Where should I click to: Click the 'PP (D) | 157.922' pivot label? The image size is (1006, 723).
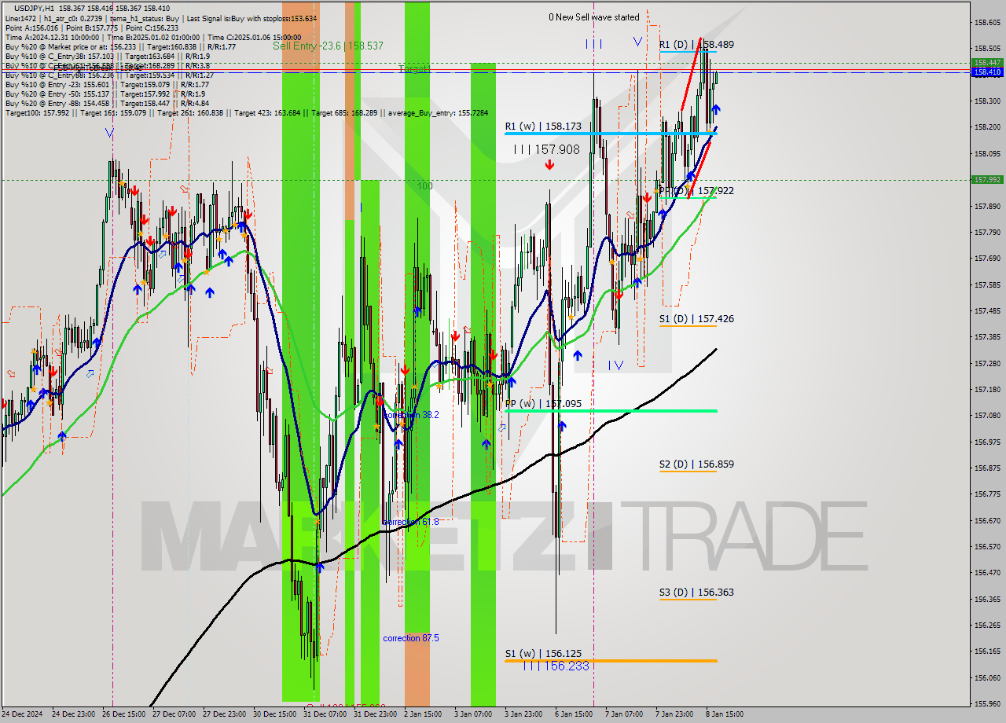[x=696, y=191]
